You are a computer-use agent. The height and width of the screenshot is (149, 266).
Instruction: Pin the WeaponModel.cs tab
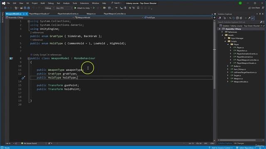point(24,14)
